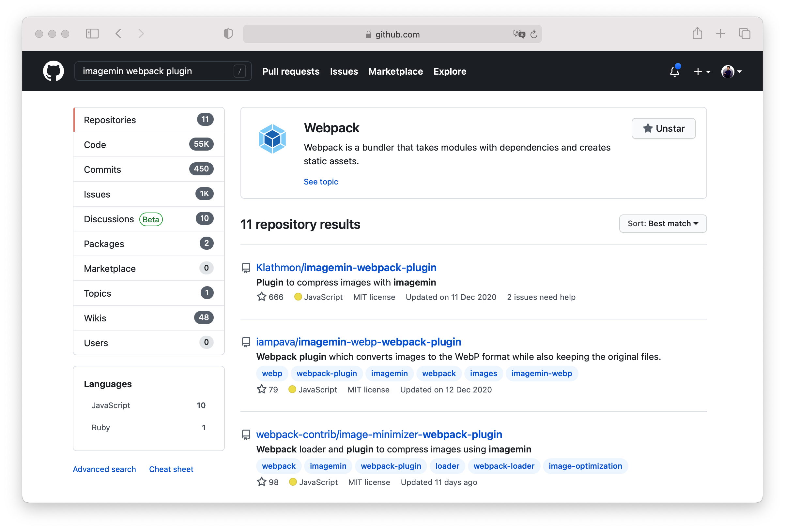The height and width of the screenshot is (530, 785).
Task: Open Klathmon/imagemin-webpack-plugin repository
Action: 346,268
